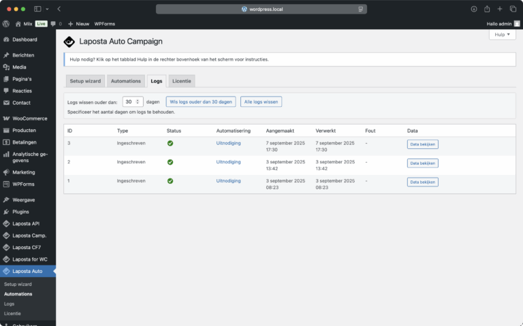Open Media library from sidebar icon
Screen dimensions: 523x326
click(x=6, y=67)
